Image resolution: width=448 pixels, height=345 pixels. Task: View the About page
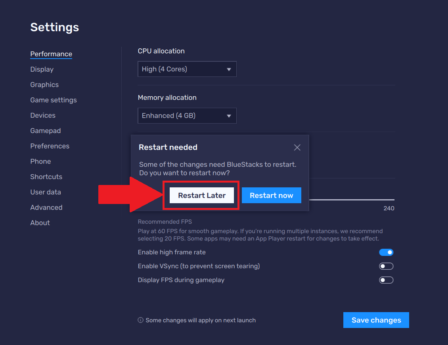(x=40, y=223)
